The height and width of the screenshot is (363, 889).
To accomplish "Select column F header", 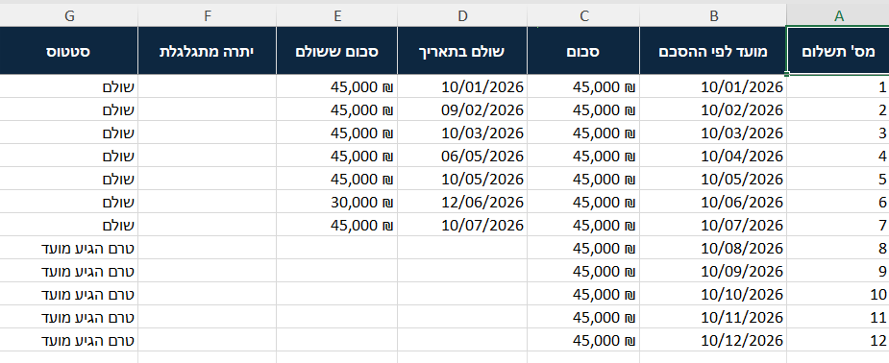I will pos(208,16).
